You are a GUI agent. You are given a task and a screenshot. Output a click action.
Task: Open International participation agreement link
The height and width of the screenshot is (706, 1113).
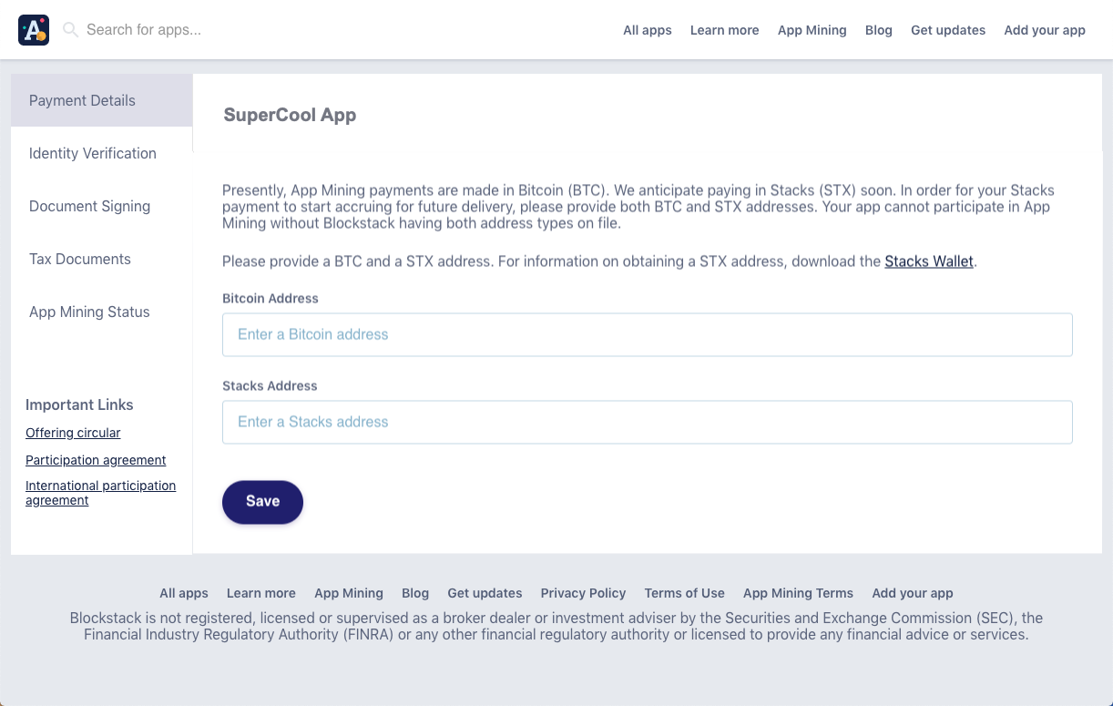click(x=100, y=493)
